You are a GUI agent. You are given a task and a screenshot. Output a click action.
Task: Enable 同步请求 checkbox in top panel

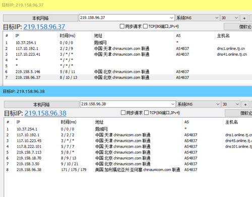122,26
